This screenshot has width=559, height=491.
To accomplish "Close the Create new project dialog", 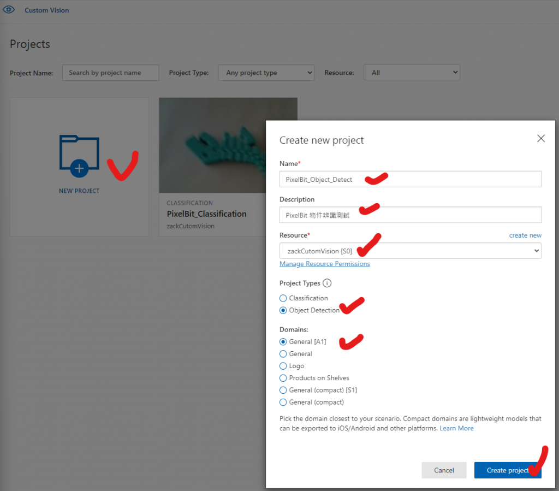I will (541, 138).
